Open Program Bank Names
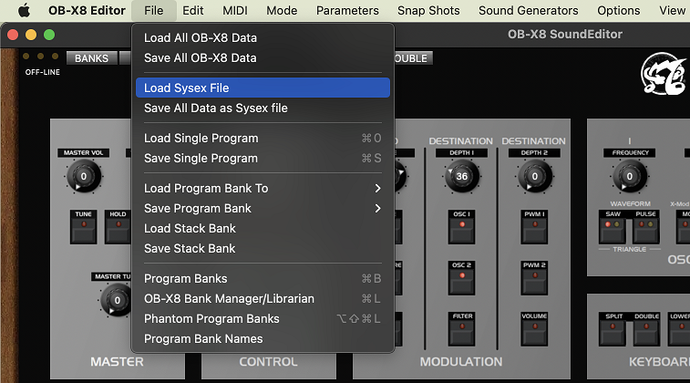This screenshot has width=690, height=383. click(x=263, y=338)
